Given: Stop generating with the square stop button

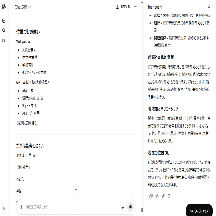Looking at the screenshot, I should coord(130,207).
